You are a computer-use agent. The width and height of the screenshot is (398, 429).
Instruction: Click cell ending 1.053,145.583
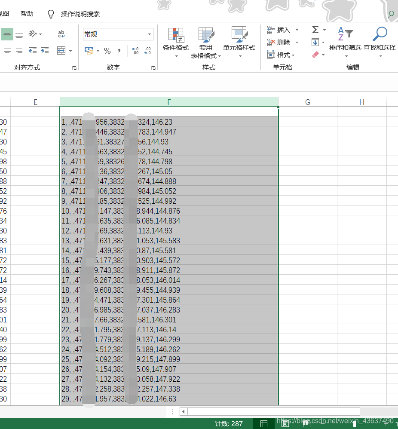pyautogui.click(x=169, y=240)
